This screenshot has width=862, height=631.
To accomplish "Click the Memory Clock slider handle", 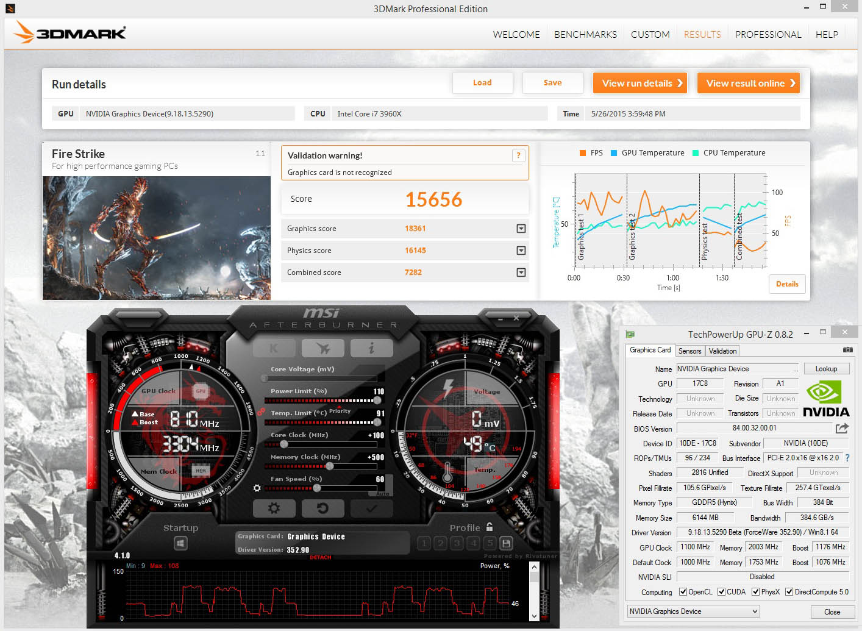I will click(330, 466).
